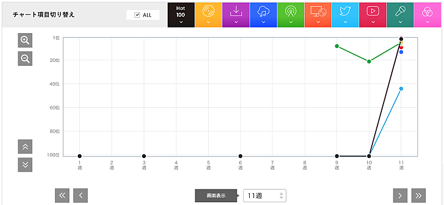Go to next week with right arrow
Viewport: 444px width, 205px height.
coord(400,196)
